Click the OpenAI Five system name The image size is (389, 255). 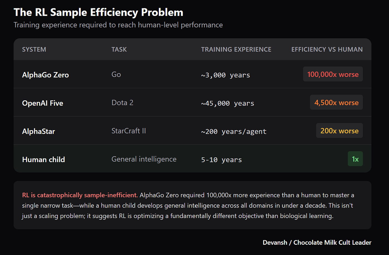(x=43, y=103)
